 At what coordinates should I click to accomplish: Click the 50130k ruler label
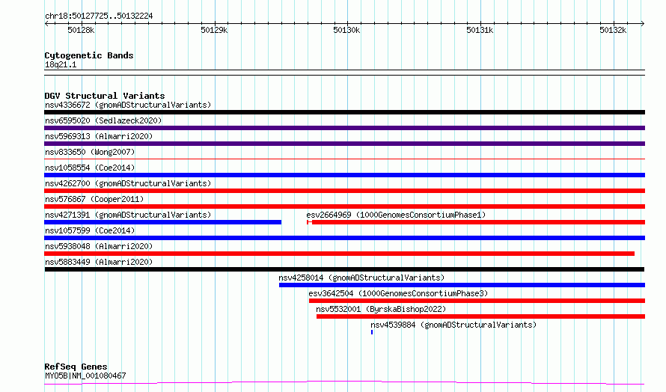346,30
